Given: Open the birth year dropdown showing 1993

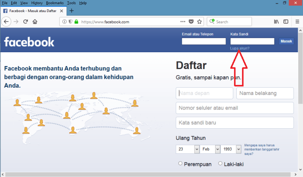Looking at the screenshot, I should [231, 149].
